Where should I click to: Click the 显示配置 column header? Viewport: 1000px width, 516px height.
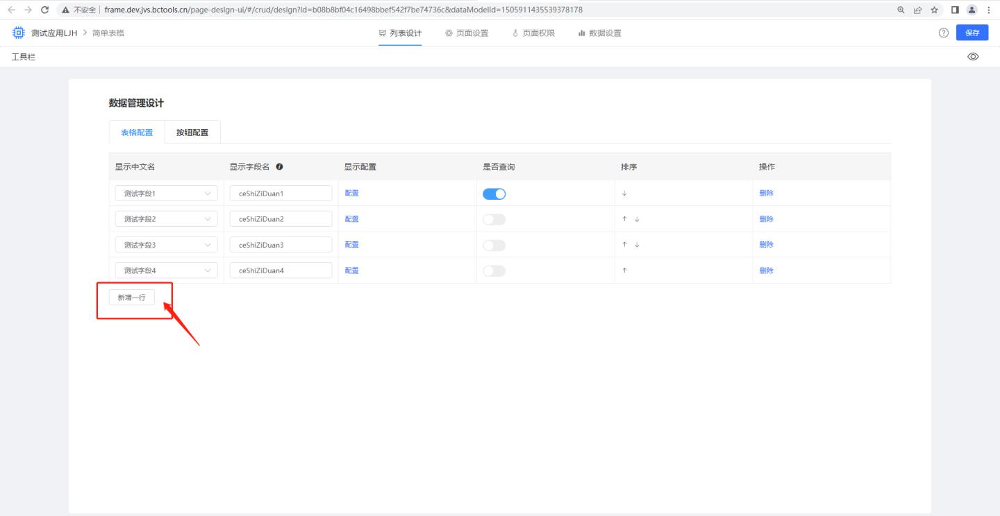point(360,167)
